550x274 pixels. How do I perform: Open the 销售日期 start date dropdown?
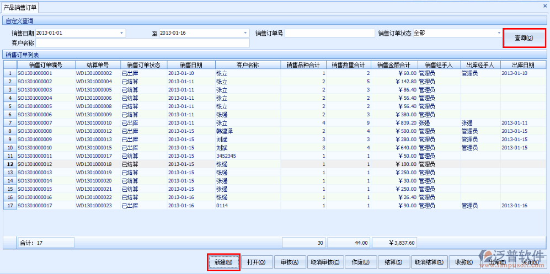coord(122,33)
